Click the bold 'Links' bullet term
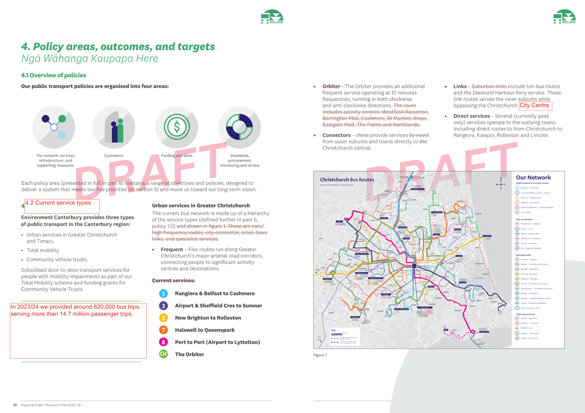 pyautogui.click(x=460, y=86)
